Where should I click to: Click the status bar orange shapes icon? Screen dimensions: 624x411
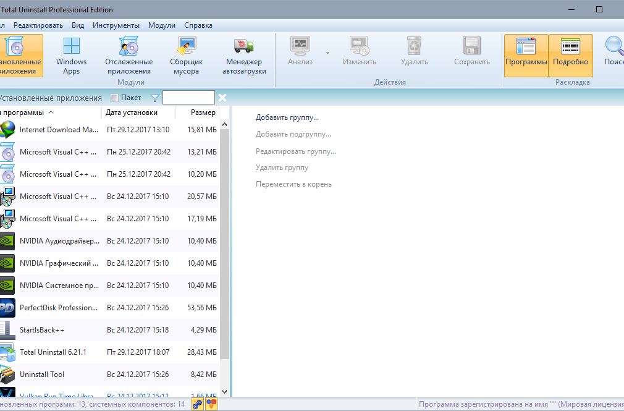tap(211, 404)
